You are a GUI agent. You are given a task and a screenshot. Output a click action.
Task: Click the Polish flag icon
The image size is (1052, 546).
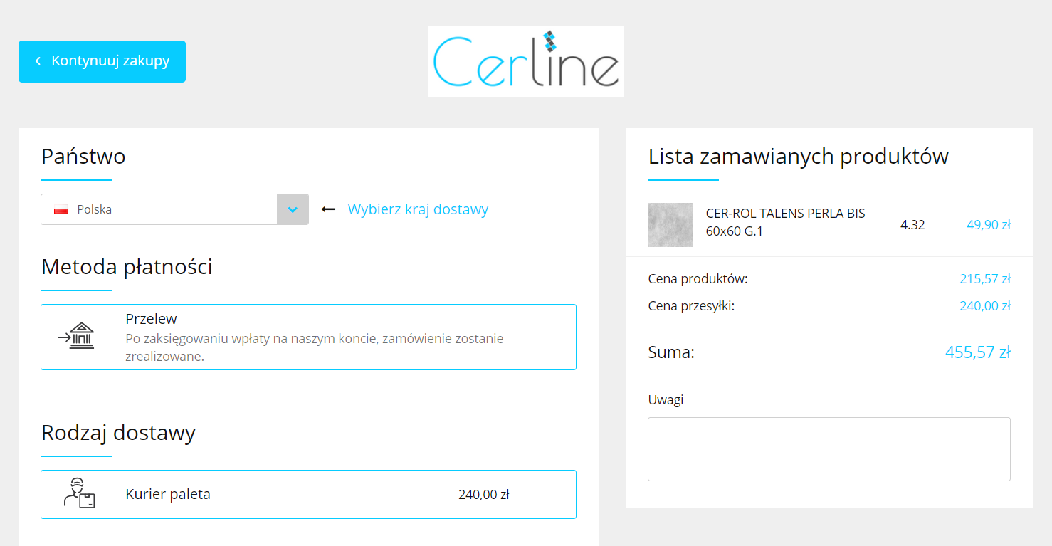61,210
